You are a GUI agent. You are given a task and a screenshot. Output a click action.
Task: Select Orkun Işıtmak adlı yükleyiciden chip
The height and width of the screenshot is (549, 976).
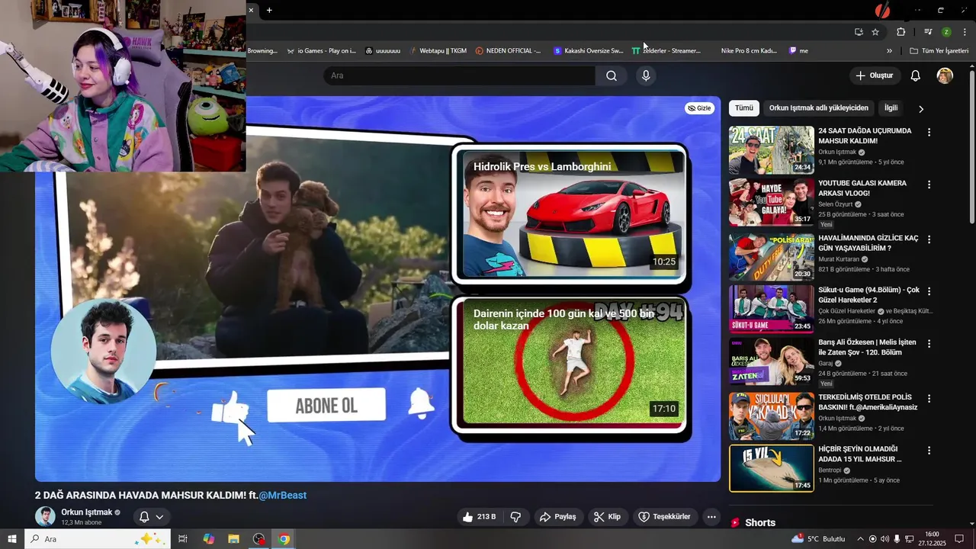[818, 108]
